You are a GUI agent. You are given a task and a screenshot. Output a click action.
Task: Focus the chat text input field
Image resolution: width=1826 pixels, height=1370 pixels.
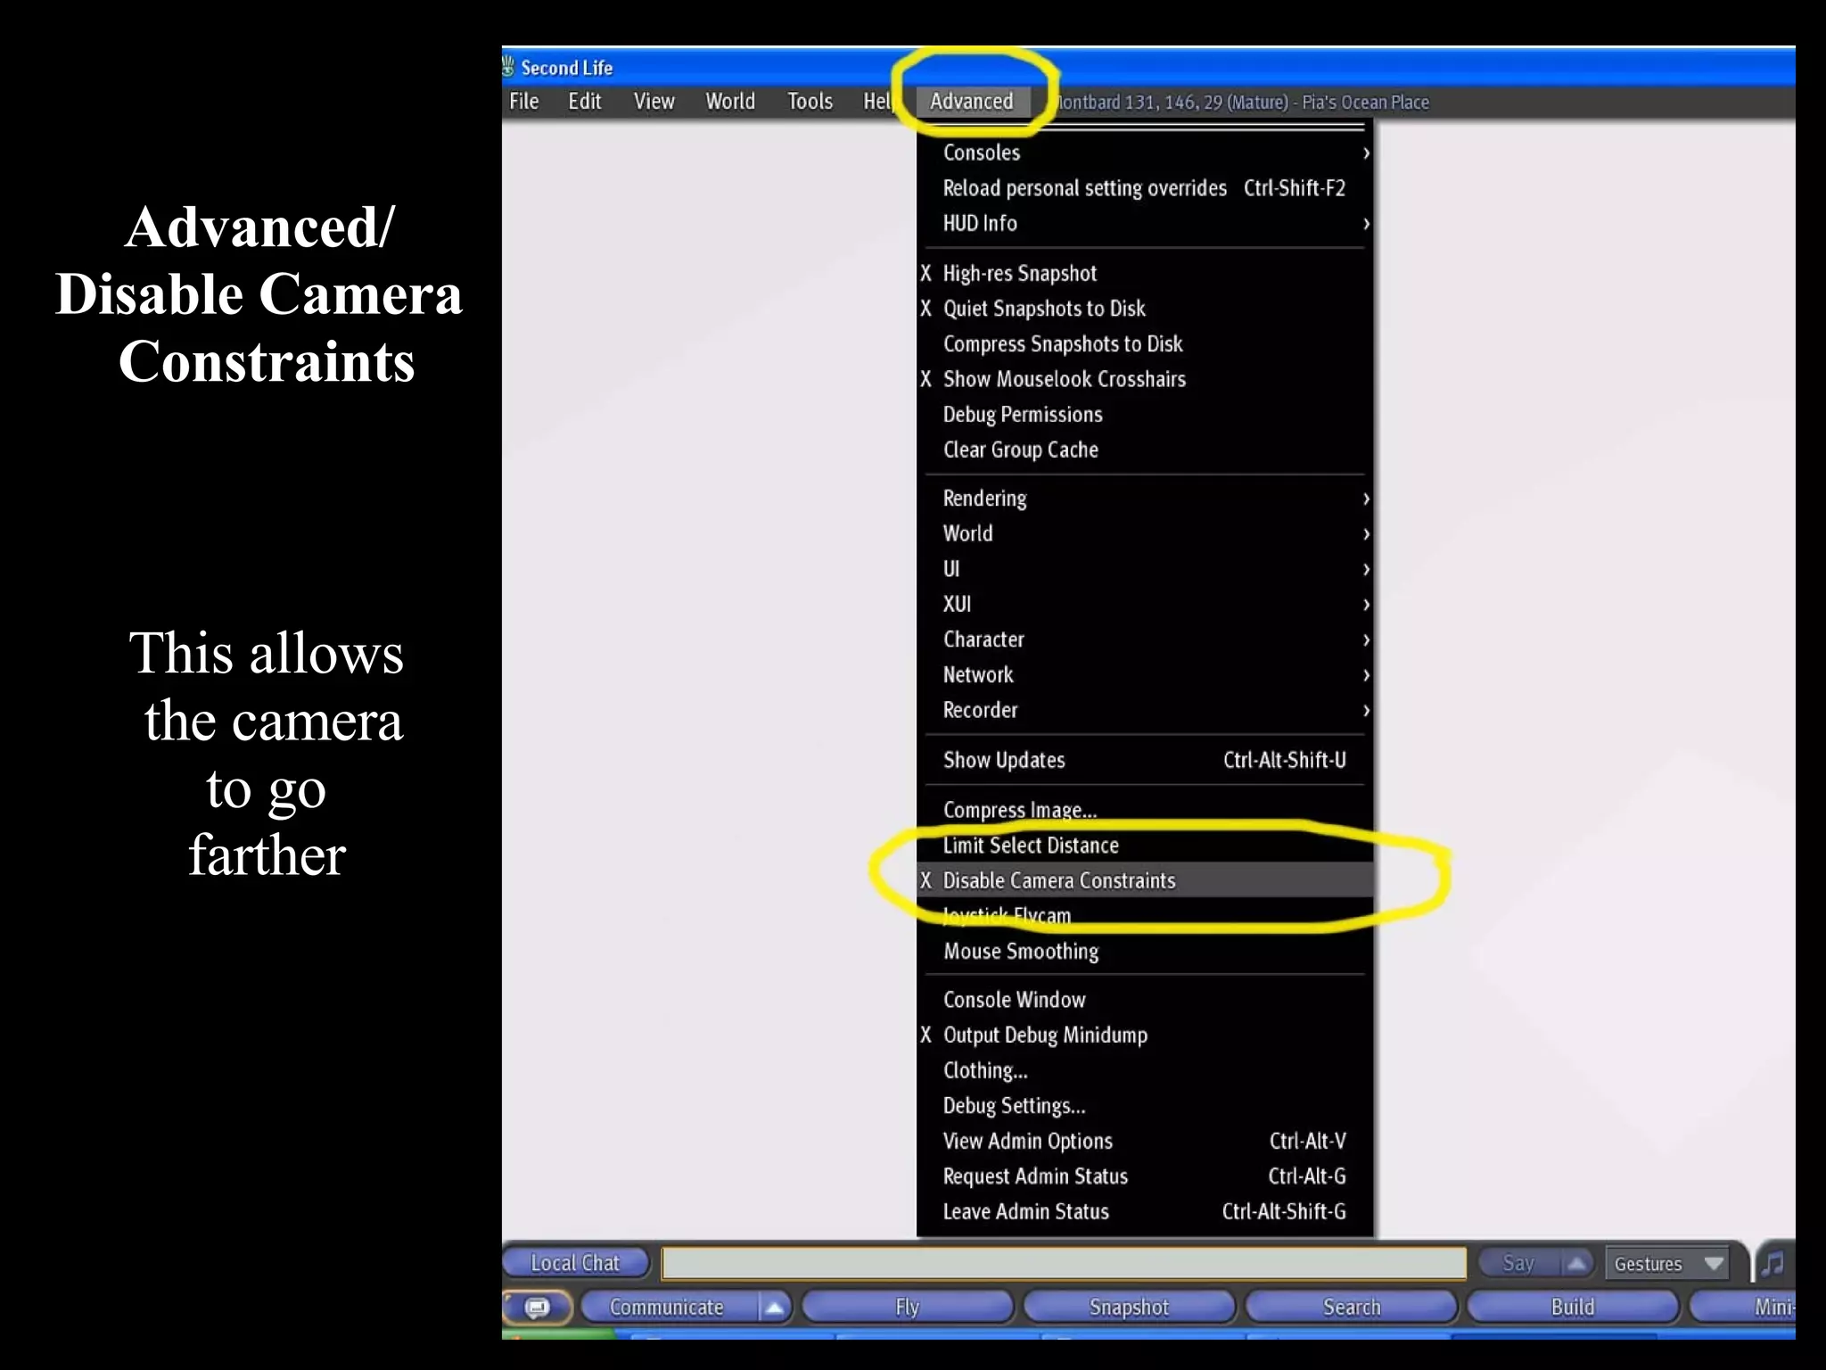pos(1065,1263)
